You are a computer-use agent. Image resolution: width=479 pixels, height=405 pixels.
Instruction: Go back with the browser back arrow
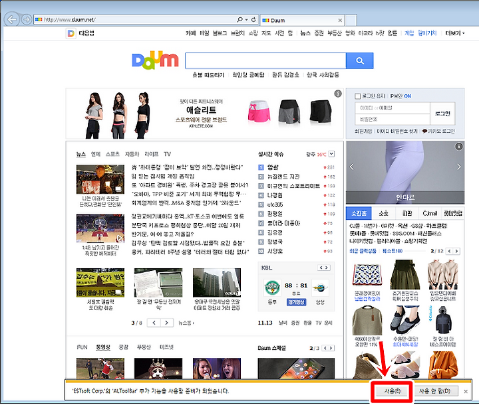(11, 20)
